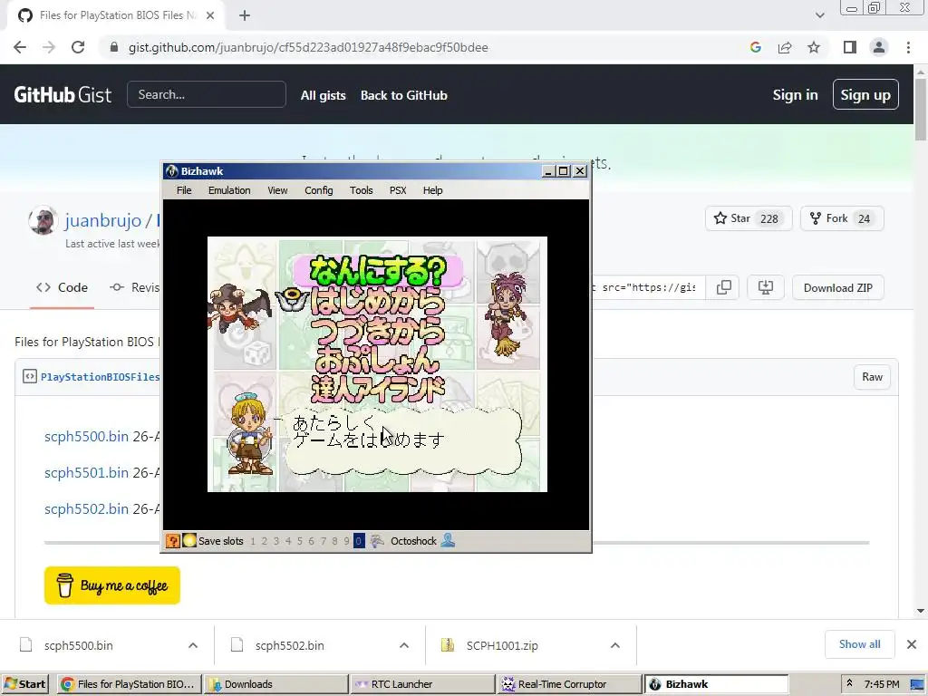Close the Chrome downloads bar

(912, 644)
